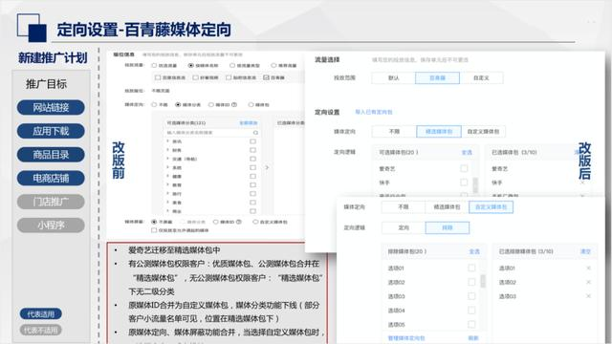
Task: Remove 选项03 using its X icon
Action: 588,296
